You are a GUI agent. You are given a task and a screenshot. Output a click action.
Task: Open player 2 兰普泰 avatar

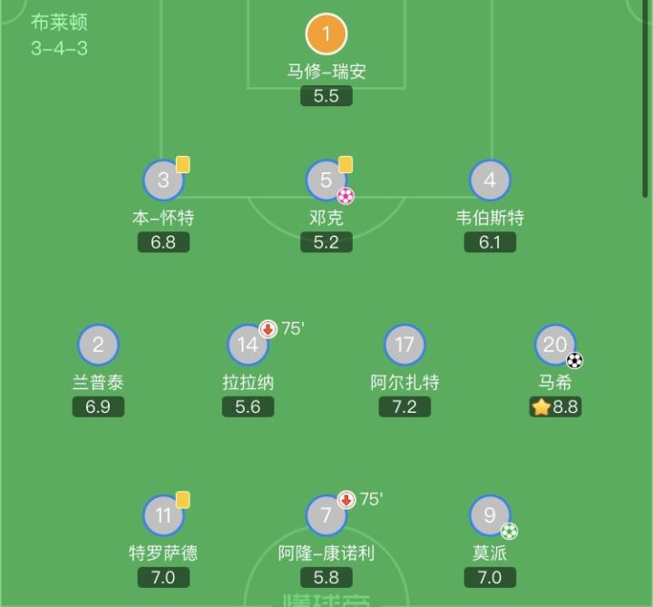point(98,345)
